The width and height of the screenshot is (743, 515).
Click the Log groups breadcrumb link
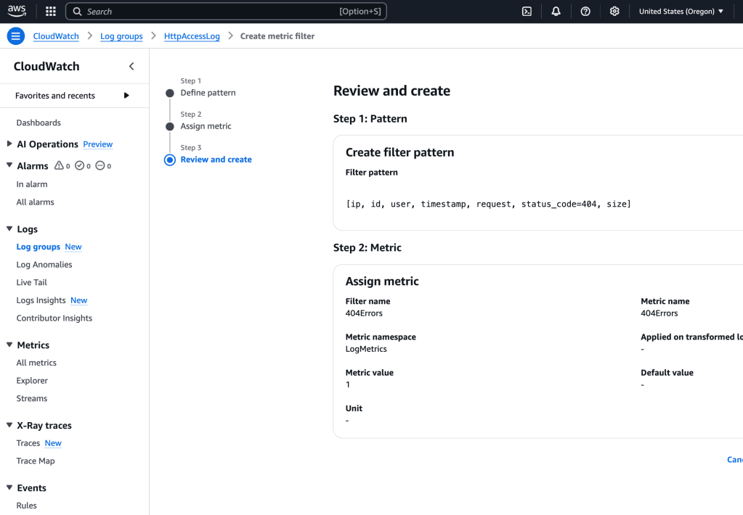pos(121,36)
